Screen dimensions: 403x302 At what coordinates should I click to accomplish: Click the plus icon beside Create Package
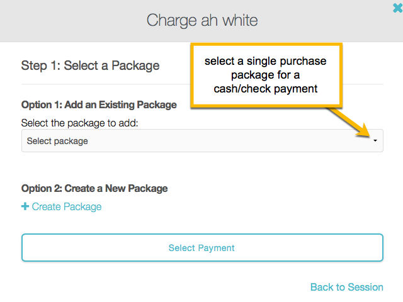[25, 206]
